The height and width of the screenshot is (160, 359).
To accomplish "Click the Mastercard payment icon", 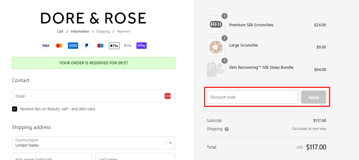I will coord(59,46).
